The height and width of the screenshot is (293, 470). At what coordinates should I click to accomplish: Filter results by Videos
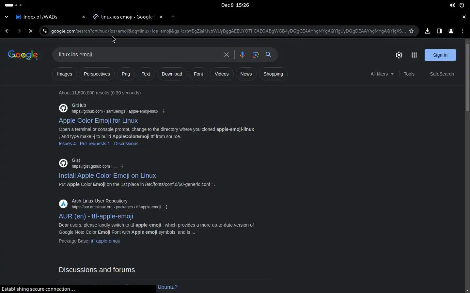222,74
